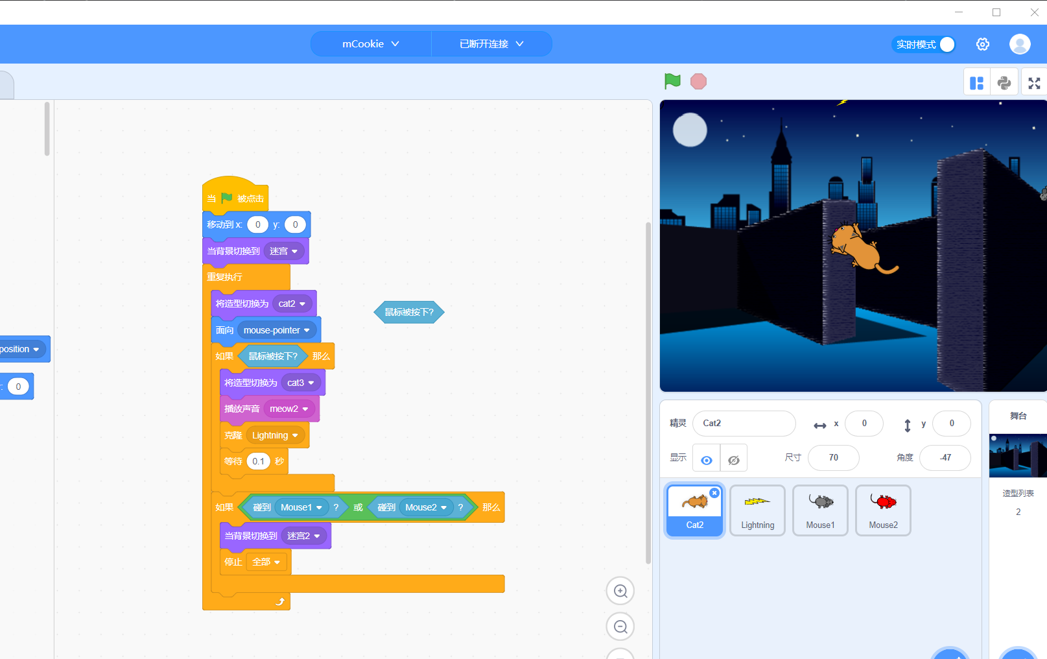Select the Lightning sprite thumbnail
Viewport: 1047px width, 659px height.
pos(757,510)
